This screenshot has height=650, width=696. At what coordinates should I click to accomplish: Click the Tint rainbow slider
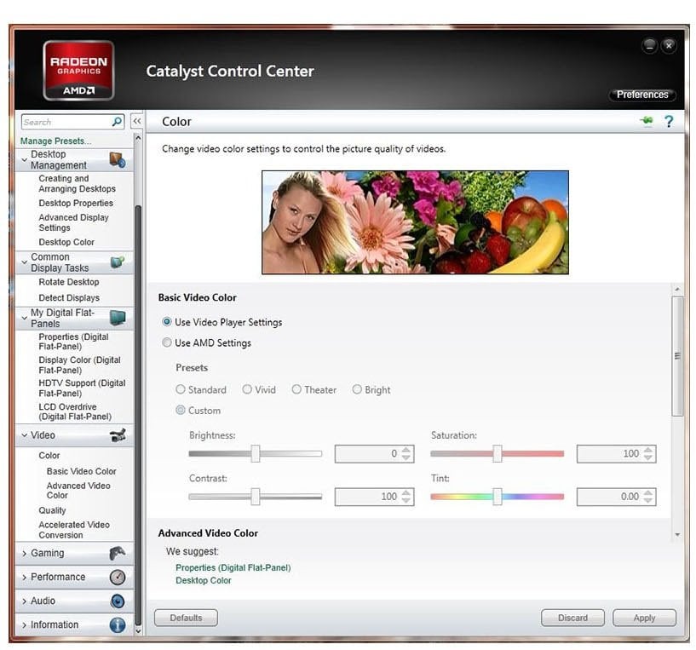[498, 497]
